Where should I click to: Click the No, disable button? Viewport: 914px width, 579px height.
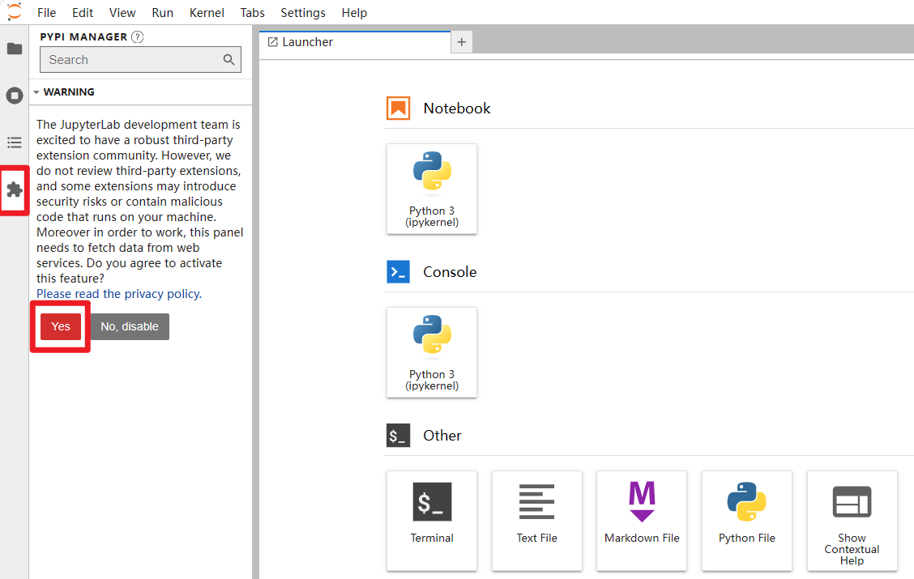[130, 326]
